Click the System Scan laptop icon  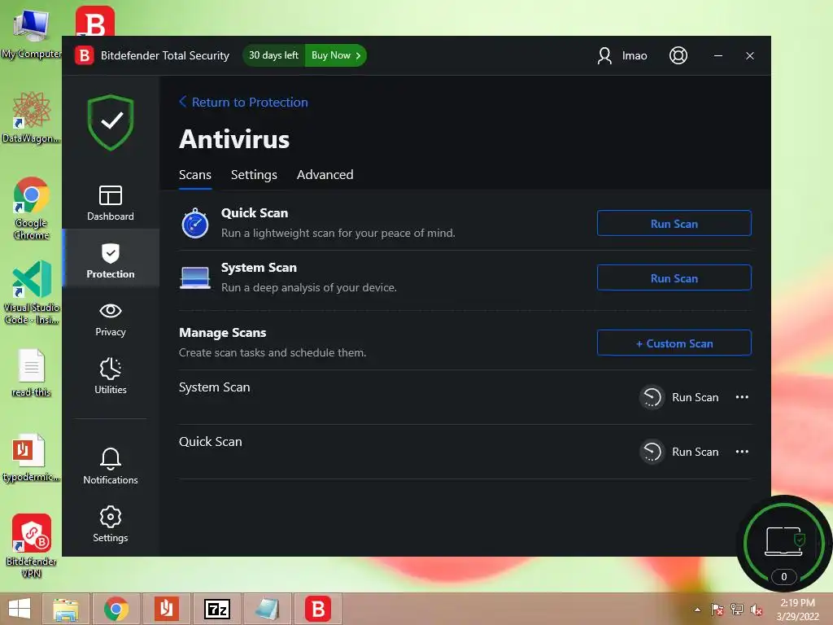pyautogui.click(x=195, y=278)
